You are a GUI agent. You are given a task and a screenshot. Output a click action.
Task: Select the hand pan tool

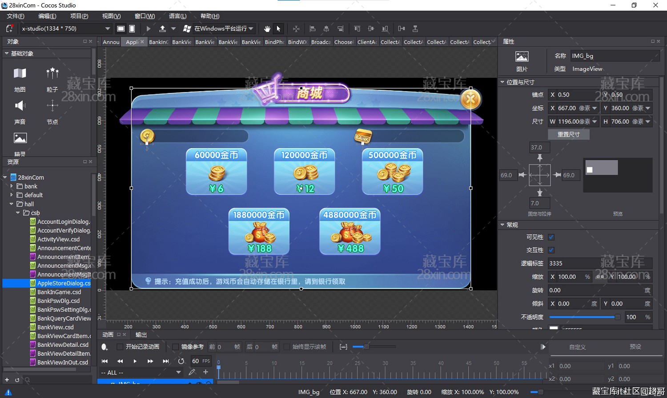(267, 29)
